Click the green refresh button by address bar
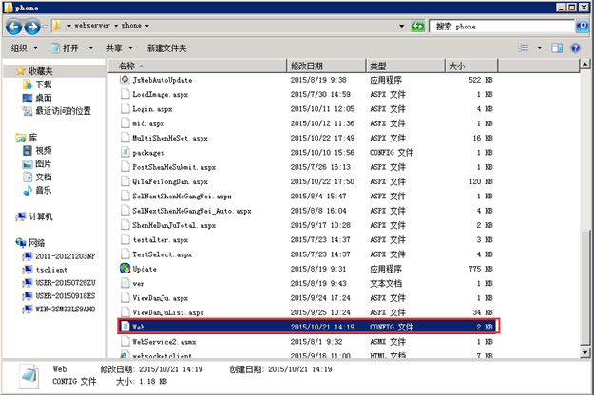Screen dimensions: 594x395 coord(417,27)
